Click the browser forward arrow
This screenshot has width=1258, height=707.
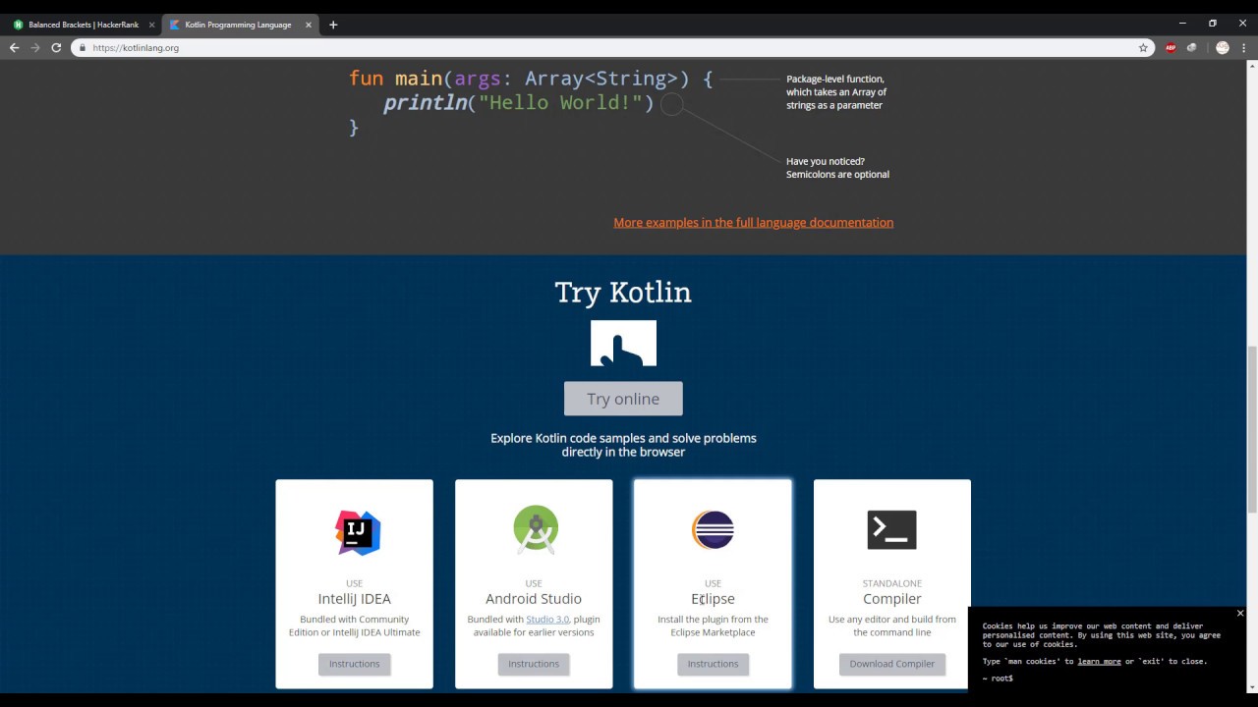35,47
